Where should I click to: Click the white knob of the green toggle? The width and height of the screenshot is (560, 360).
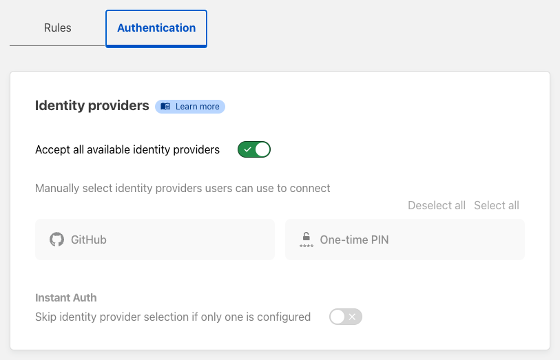[x=262, y=149]
